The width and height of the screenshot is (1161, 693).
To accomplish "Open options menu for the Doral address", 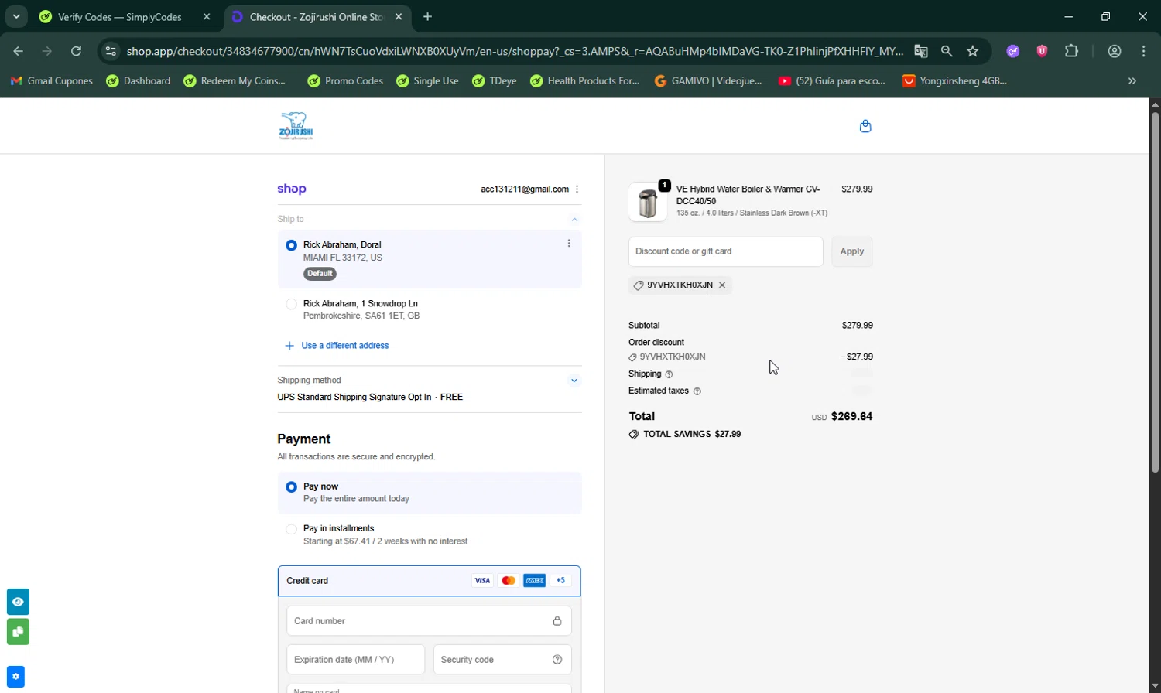I will point(569,243).
